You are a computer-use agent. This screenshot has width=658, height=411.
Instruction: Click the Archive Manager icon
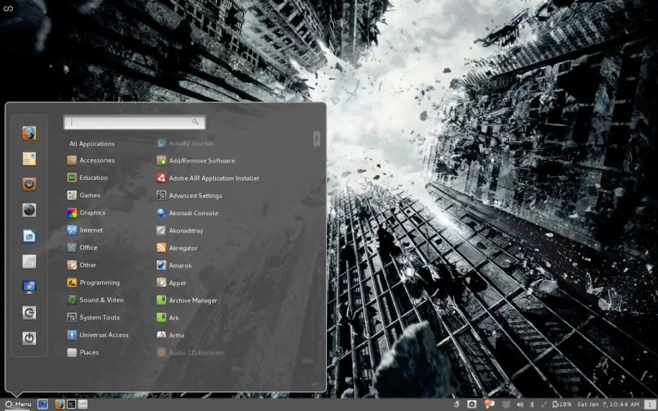coord(161,301)
